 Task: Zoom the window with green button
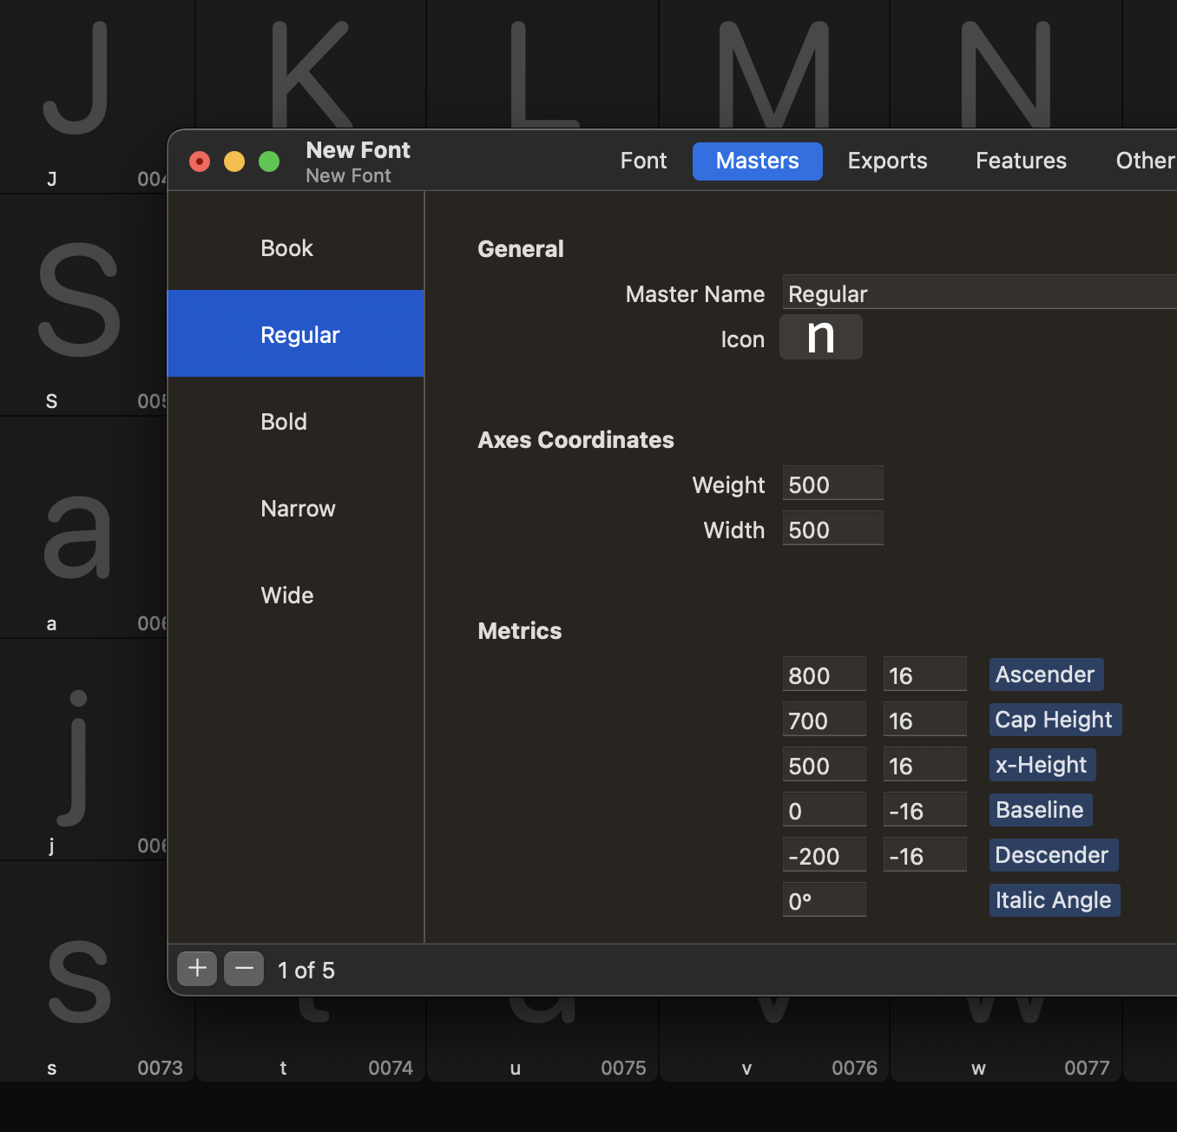point(269,161)
